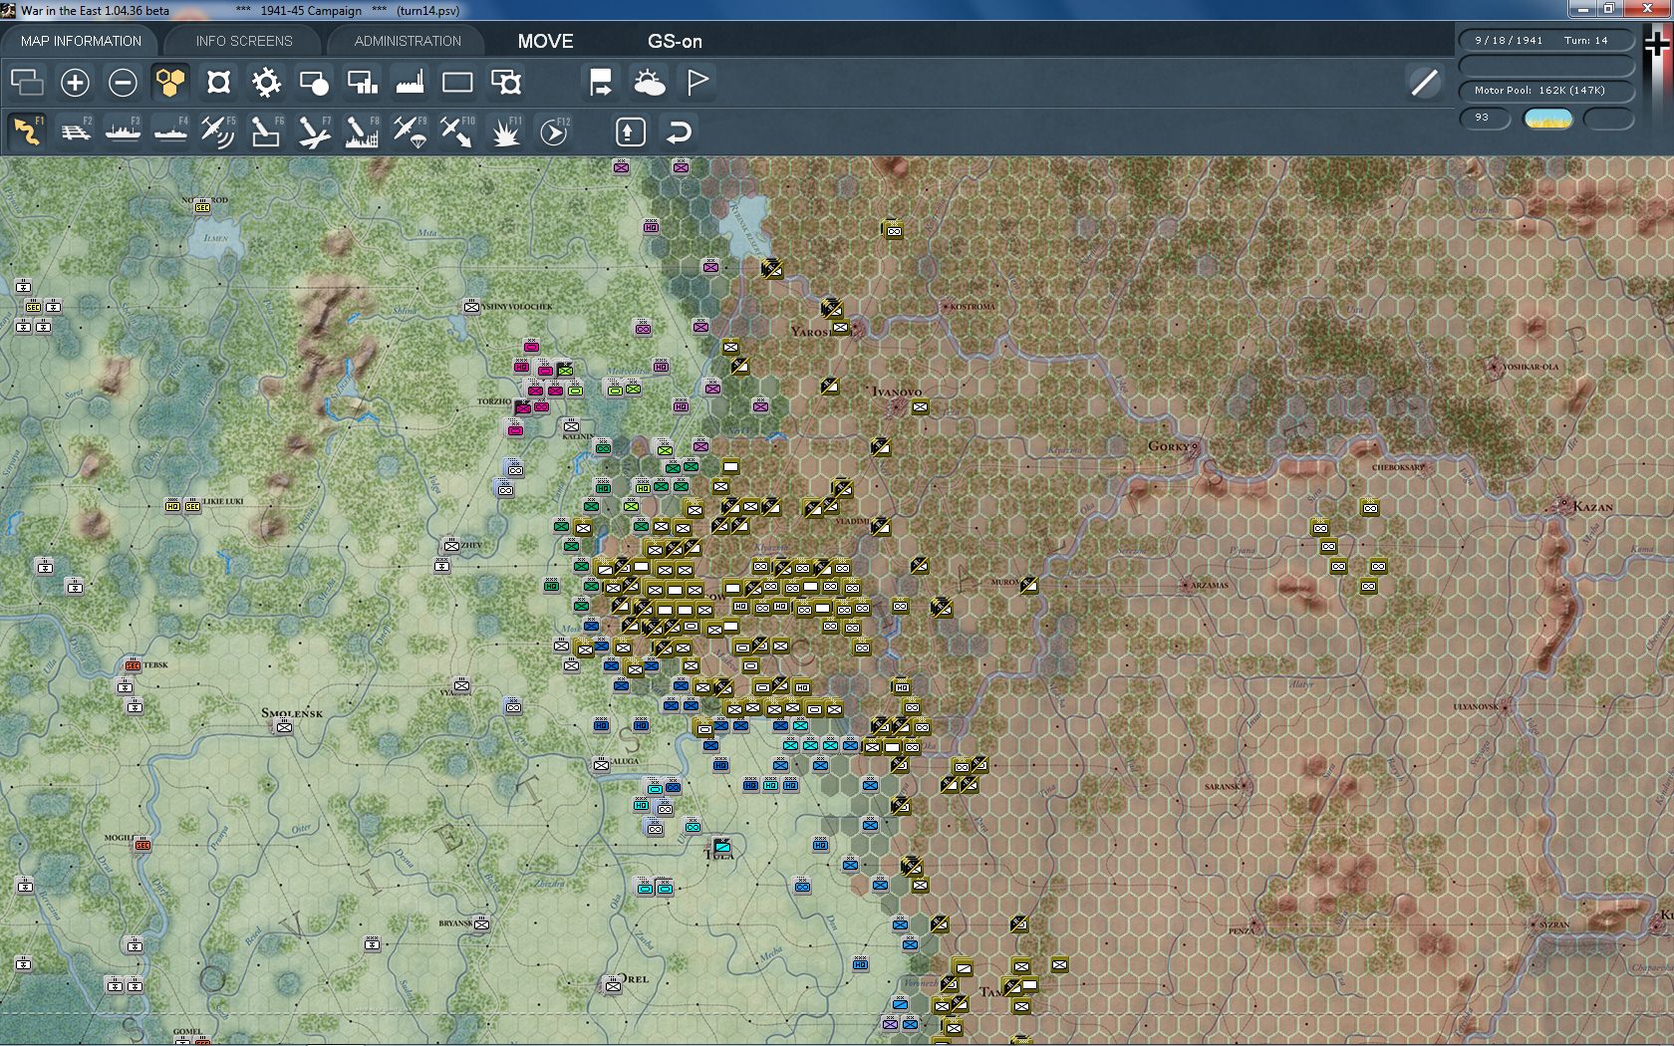Click the white pennant flag icon
Image resolution: width=1674 pixels, height=1046 pixels.
pos(697,82)
